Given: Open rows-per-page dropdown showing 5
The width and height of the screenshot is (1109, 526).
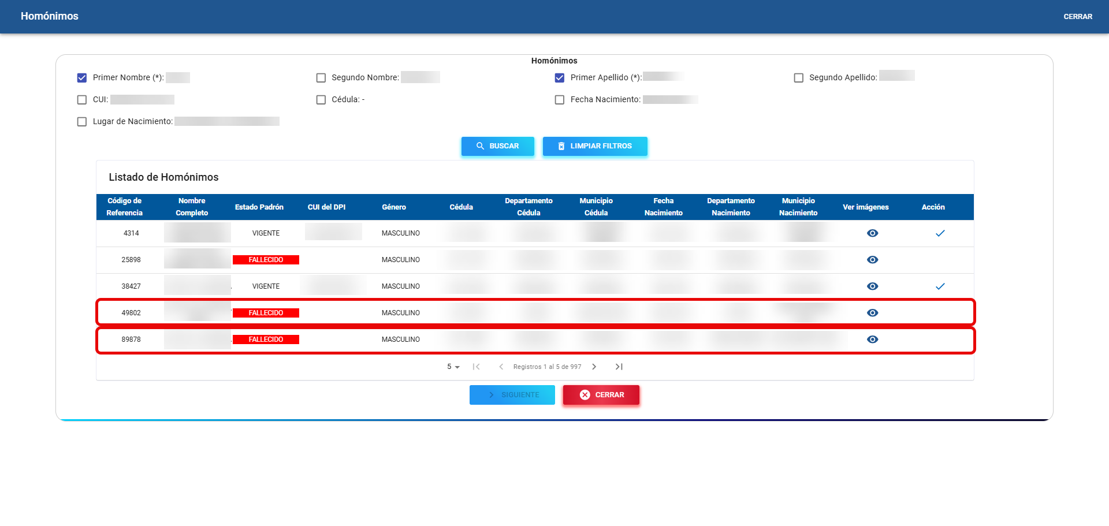Looking at the screenshot, I should pyautogui.click(x=453, y=367).
